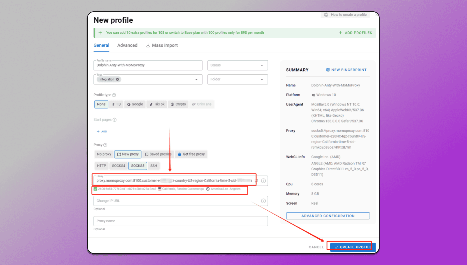The height and width of the screenshot is (265, 467).
Task: Click 'California, Rancho Cucamonga' location text
Action: pyautogui.click(x=183, y=189)
